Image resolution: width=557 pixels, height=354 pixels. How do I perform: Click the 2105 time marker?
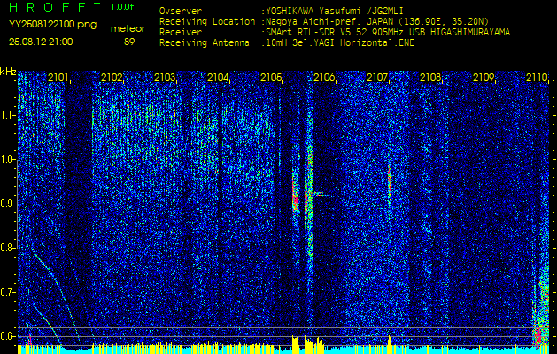(x=271, y=77)
